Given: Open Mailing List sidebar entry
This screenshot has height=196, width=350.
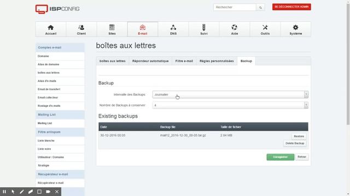Looking at the screenshot, I should [x=60, y=123].
